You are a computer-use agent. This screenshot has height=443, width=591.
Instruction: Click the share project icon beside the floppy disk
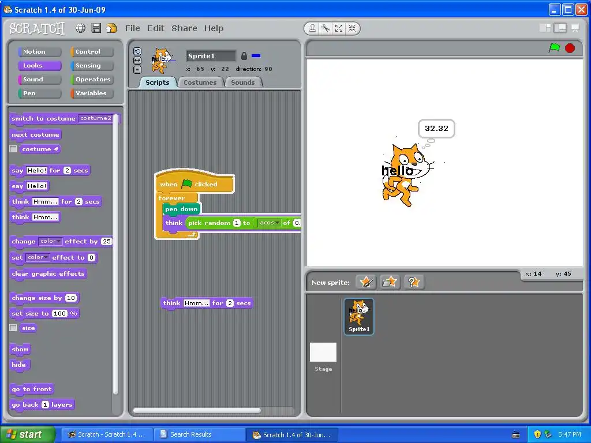point(111,28)
